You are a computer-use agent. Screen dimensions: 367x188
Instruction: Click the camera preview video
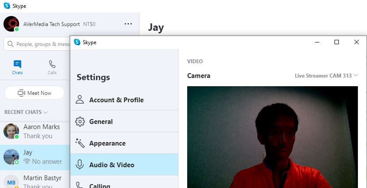[273, 137]
